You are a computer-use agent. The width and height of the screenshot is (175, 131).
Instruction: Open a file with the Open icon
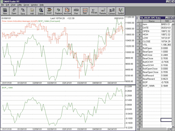tap(14, 11)
